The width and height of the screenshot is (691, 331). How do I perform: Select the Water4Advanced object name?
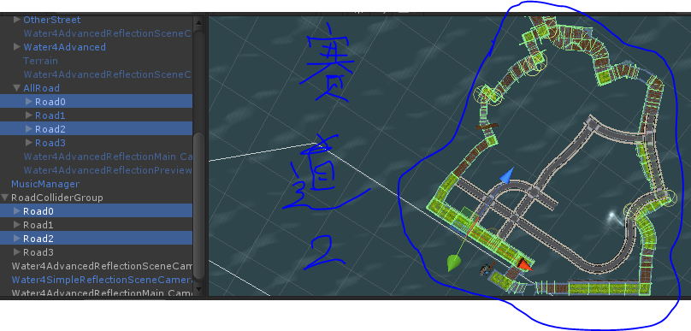coord(64,47)
